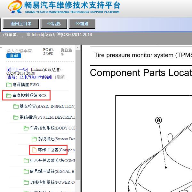Click document icon beside 零部件位置(Component)
Viewport: 192px width, 192px height.
tap(34, 150)
